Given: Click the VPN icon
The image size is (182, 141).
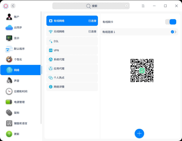Looking at the screenshot, I should [x=51, y=50].
